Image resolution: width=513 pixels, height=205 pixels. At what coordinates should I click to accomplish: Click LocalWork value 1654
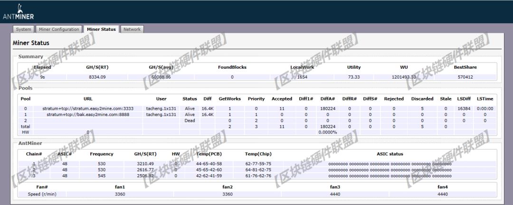(302, 77)
